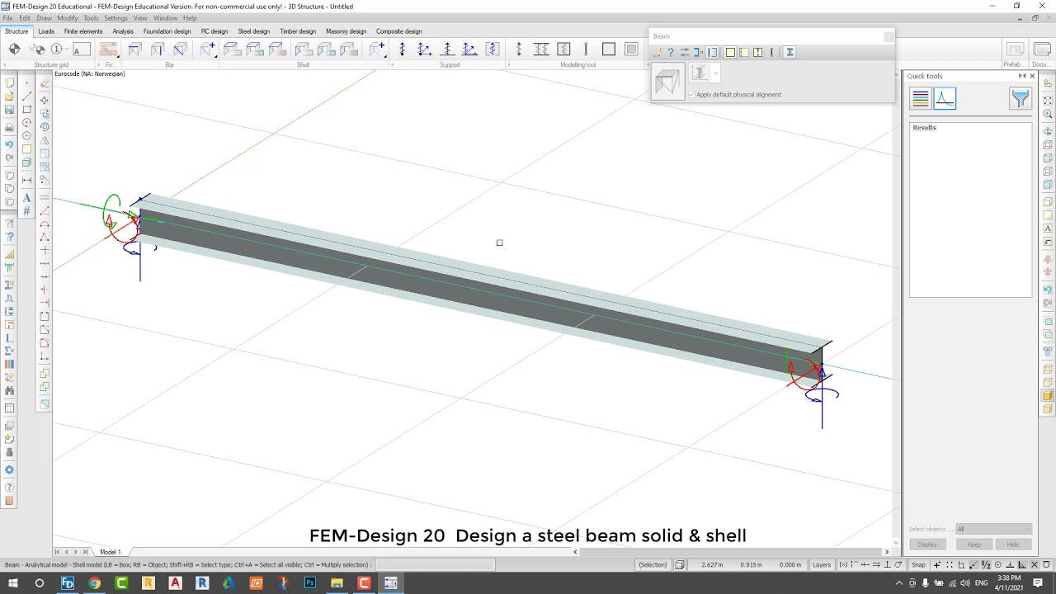Open Chrome from the Windows taskbar
The width and height of the screenshot is (1056, 594).
(x=94, y=583)
